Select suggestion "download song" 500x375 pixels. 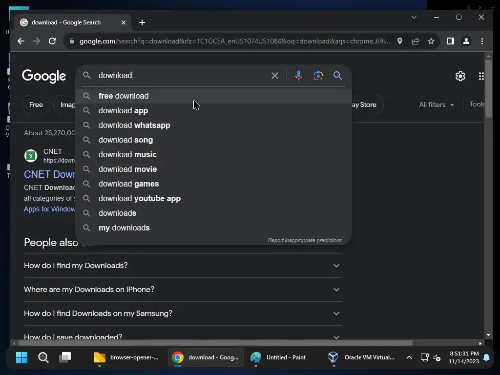coord(214,140)
